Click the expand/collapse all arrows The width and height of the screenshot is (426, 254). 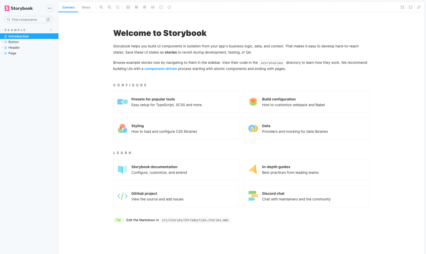[x=51, y=30]
